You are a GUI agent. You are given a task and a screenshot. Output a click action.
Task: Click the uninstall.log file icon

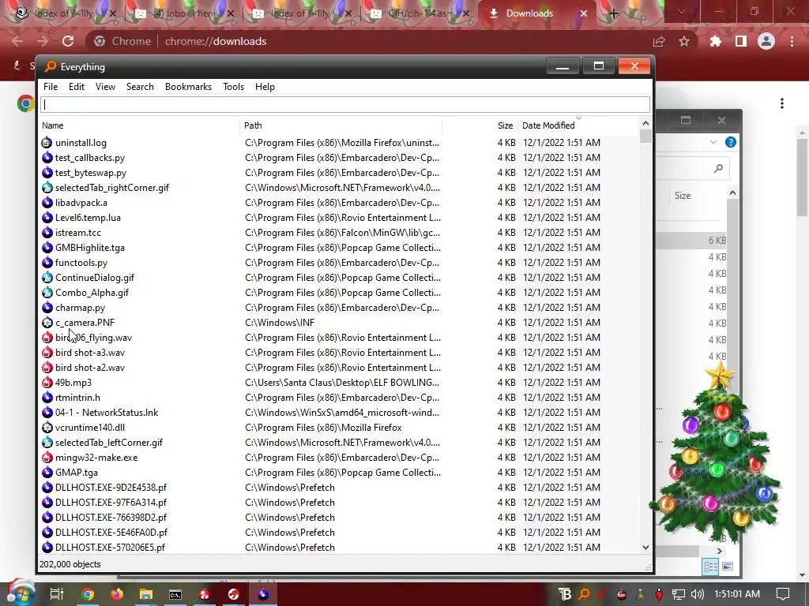point(47,143)
